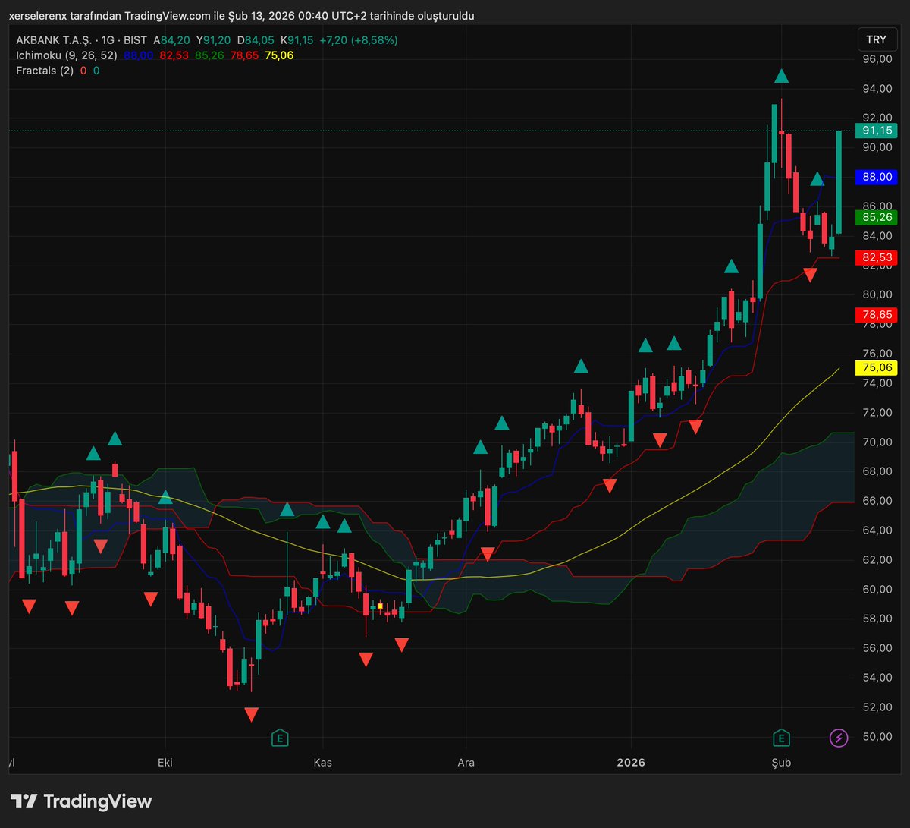Click the Şub month label on time axis
Viewport: 910px width, 828px height.
coord(781,763)
